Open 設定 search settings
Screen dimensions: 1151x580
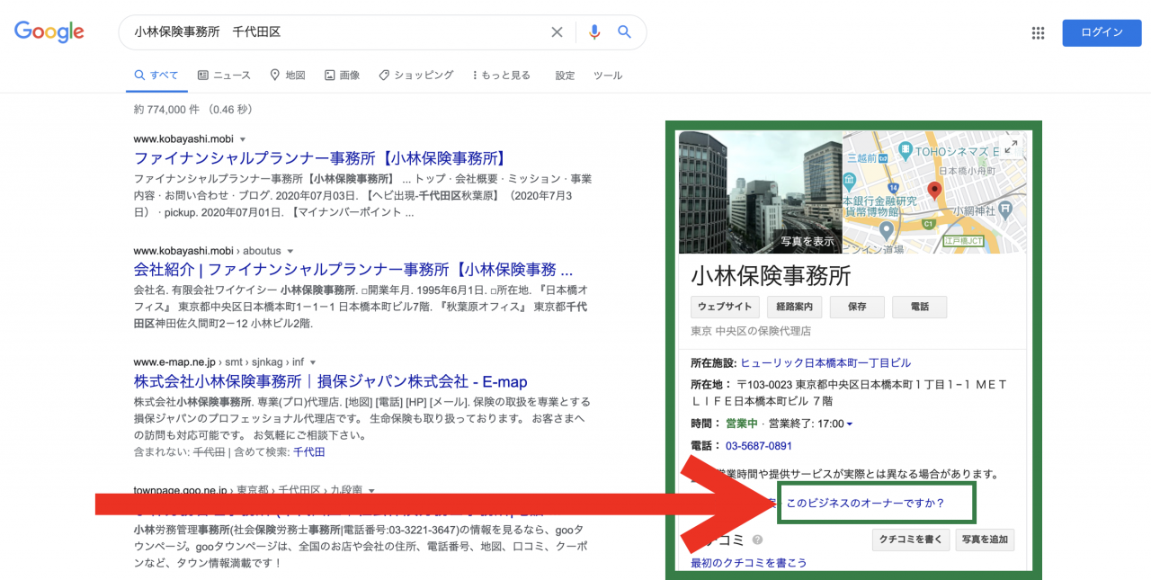click(565, 76)
